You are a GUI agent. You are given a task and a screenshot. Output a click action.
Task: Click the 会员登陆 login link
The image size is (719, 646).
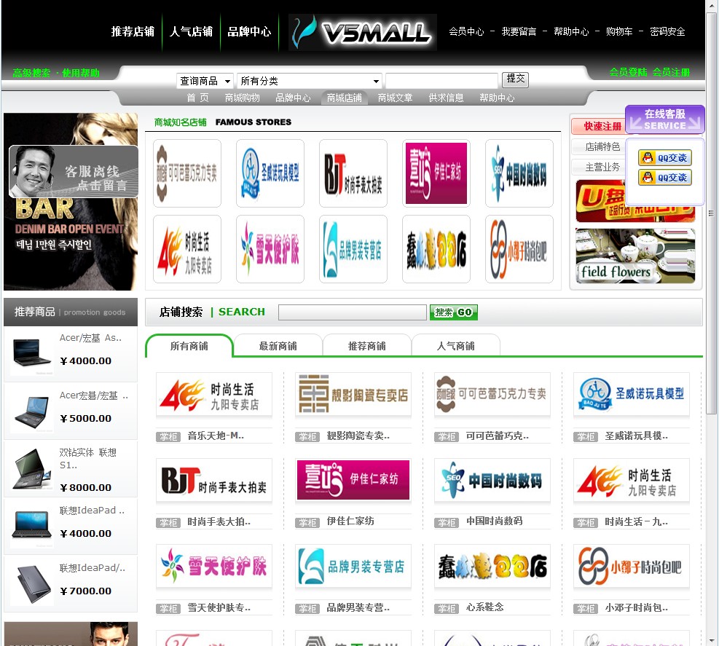tap(628, 72)
